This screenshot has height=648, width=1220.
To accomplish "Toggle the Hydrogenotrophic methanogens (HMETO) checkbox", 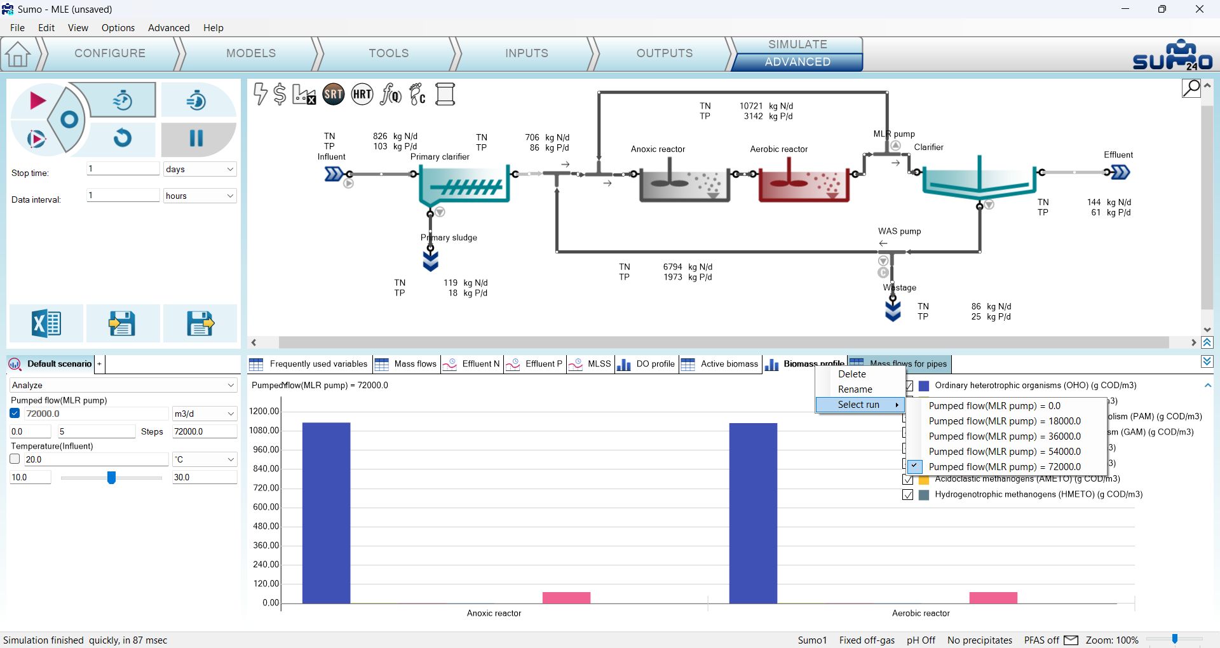I will (x=908, y=495).
